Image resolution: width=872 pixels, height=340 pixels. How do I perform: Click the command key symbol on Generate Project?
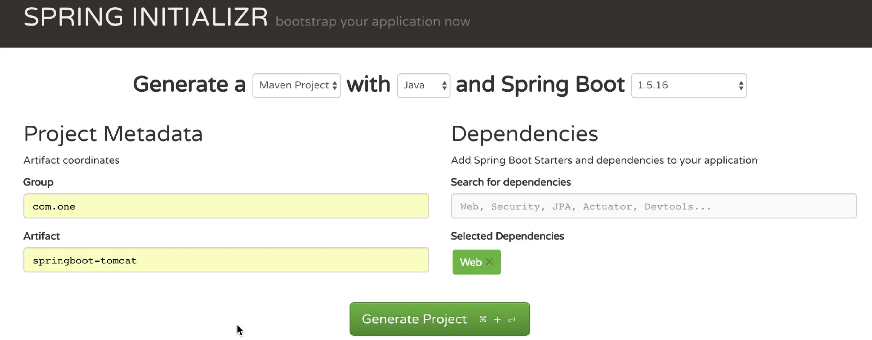tap(483, 319)
